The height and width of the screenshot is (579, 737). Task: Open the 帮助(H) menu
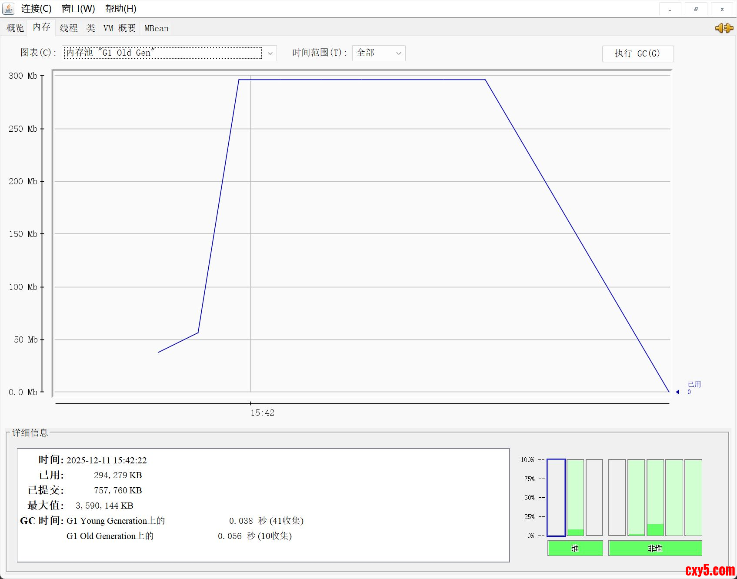pos(121,9)
